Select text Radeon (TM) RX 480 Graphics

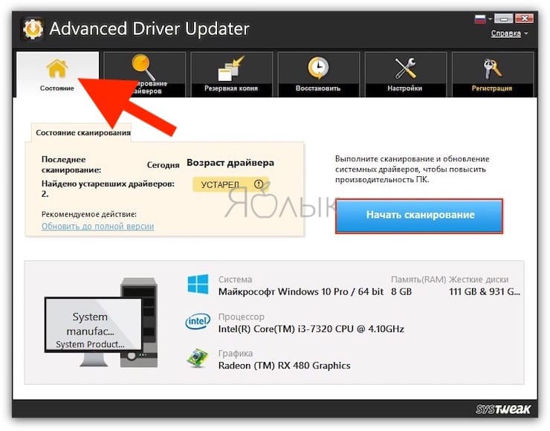pyautogui.click(x=284, y=366)
